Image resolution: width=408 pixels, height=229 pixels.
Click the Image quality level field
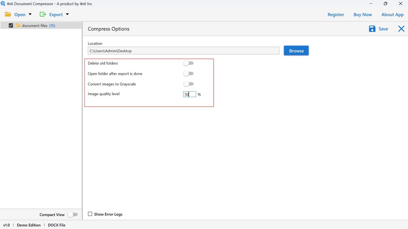[190, 94]
